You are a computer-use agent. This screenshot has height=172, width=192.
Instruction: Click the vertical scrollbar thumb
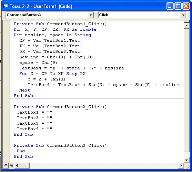(x=186, y=90)
